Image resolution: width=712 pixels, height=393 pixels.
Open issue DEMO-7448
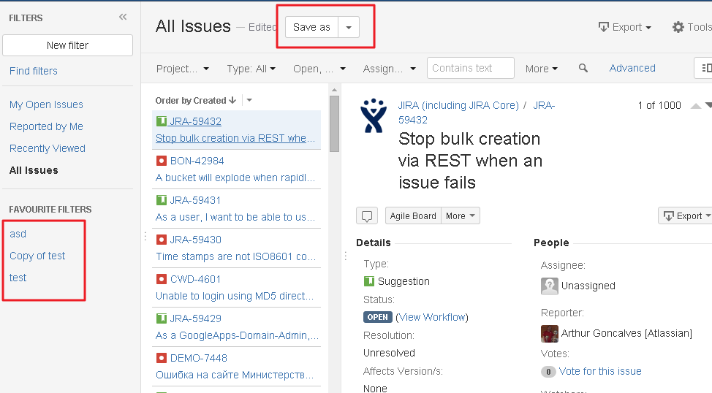point(198,358)
